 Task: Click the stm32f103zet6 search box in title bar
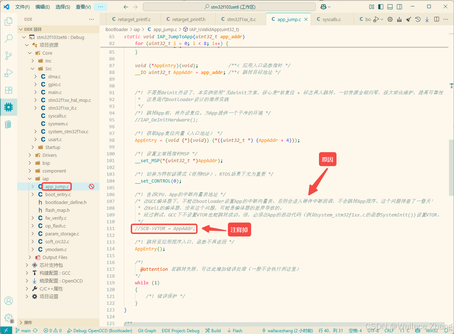point(229,7)
